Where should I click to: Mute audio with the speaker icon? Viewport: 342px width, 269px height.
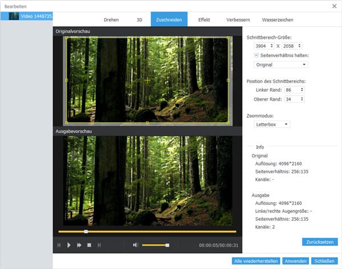(136, 245)
